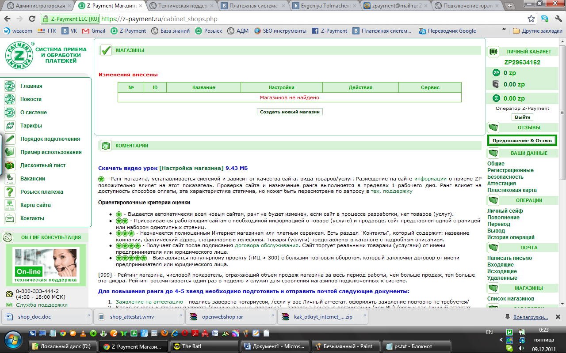Screen dimensions: 566x353
Task: Click the Skype extension icon
Action: tap(545, 19)
